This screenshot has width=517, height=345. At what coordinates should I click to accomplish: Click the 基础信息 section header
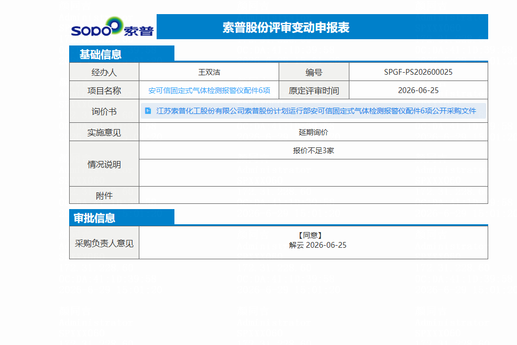click(x=122, y=54)
